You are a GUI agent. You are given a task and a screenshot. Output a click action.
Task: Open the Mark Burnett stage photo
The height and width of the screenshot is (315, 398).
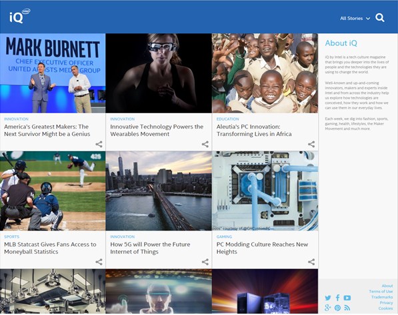[x=53, y=73]
